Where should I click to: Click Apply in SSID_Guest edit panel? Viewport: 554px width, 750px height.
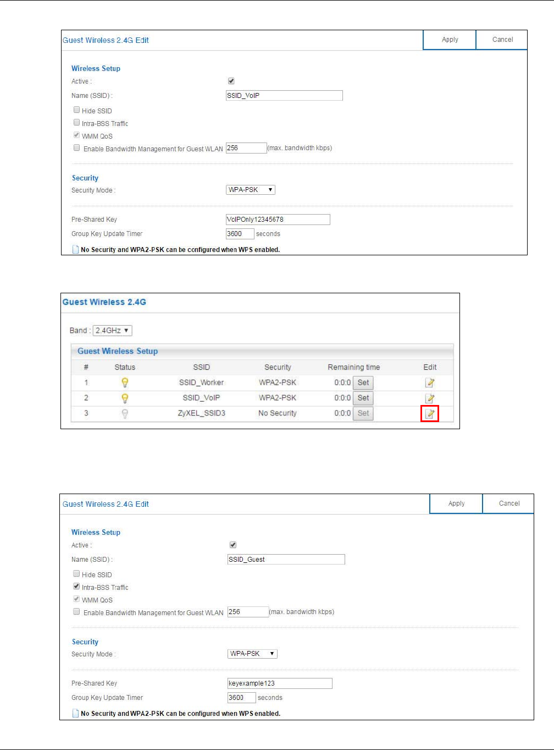coord(456,503)
